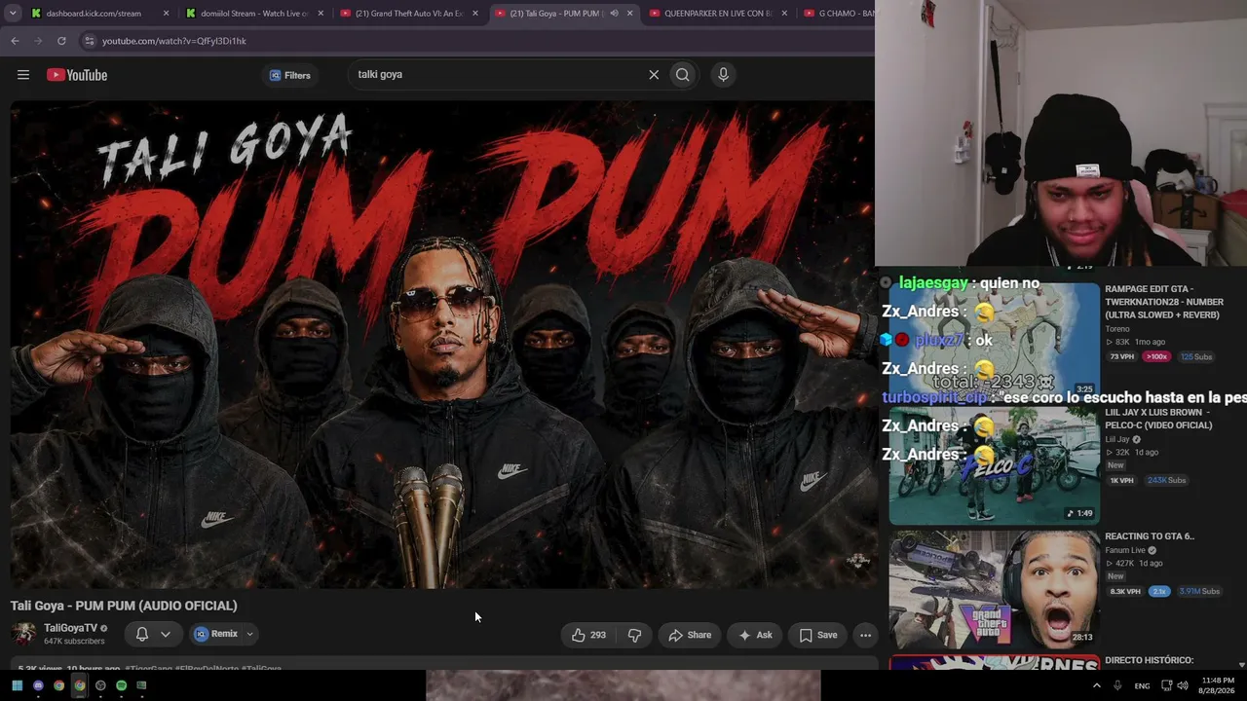
Task: Expand the subscription notification options chevron
Action: coord(166,634)
